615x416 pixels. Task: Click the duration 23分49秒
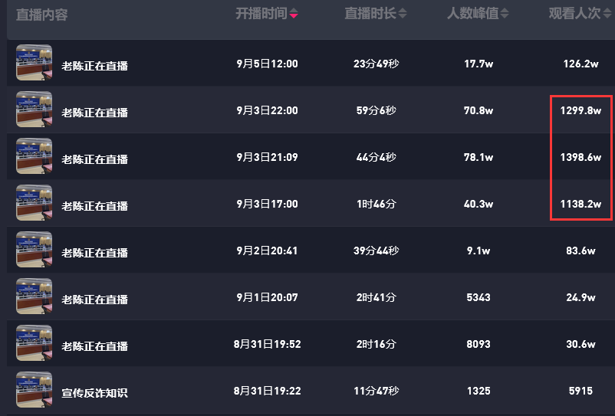(377, 64)
